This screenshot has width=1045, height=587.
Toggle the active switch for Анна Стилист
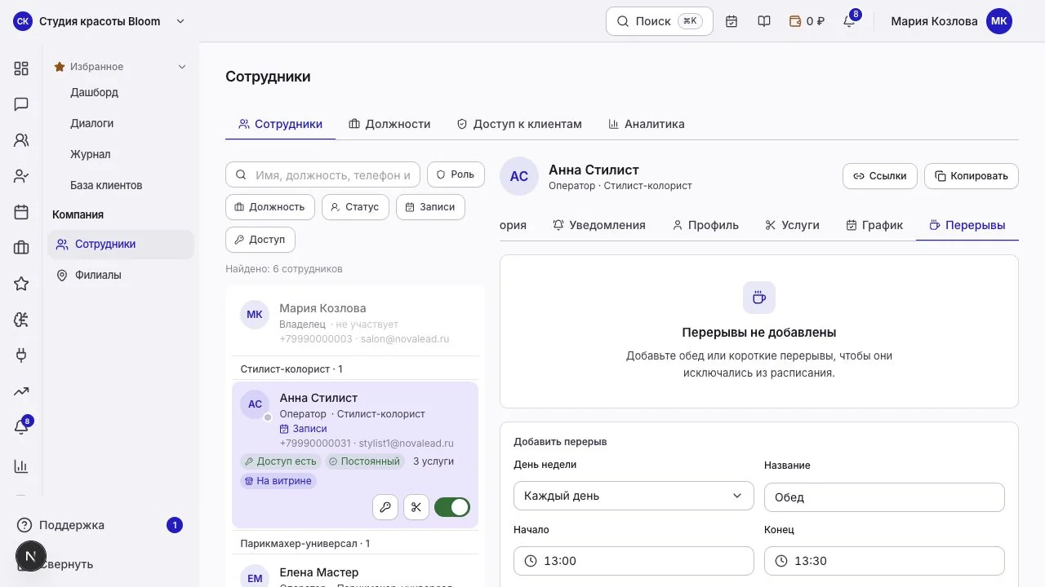pyautogui.click(x=452, y=507)
